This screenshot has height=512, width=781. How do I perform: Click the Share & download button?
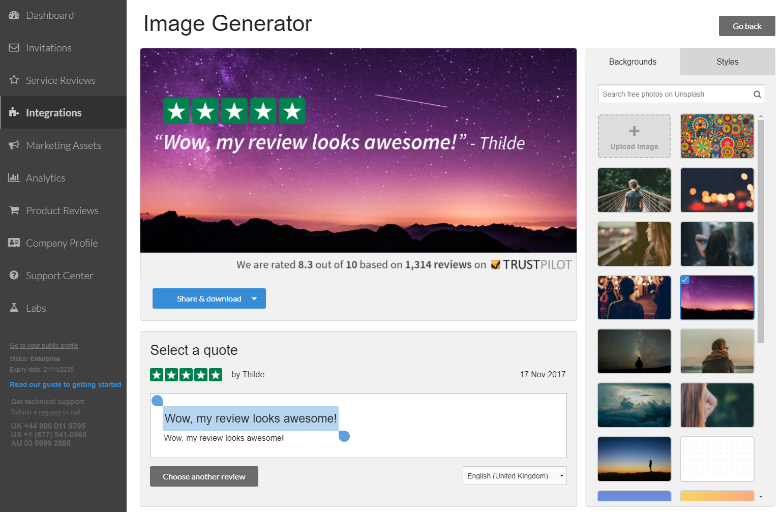(x=209, y=298)
